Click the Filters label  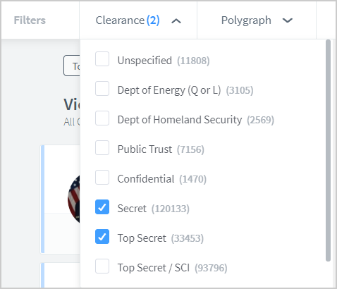[30, 20]
